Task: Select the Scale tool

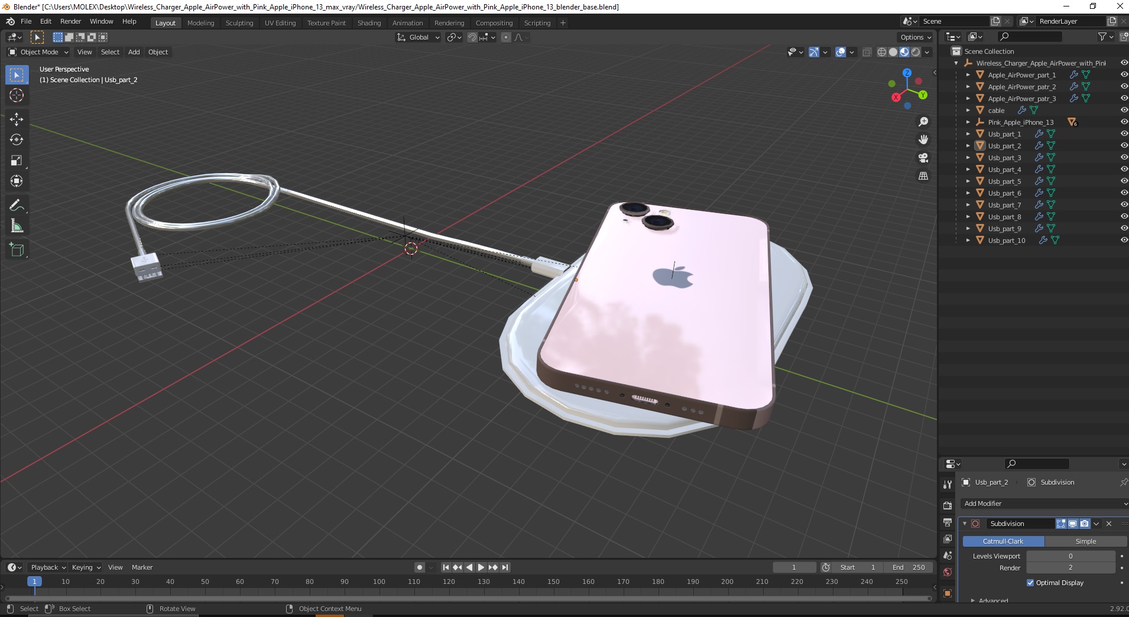Action: coord(17,161)
